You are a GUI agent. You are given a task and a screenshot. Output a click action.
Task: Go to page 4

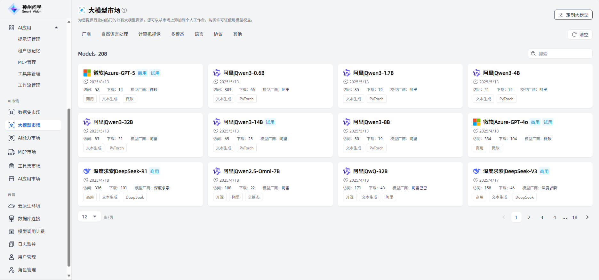[x=555, y=217]
